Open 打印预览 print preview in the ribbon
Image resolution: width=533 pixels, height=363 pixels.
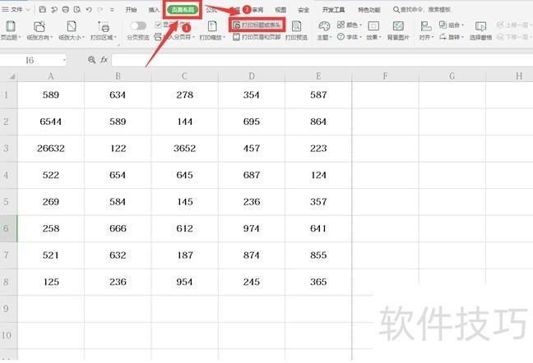click(x=296, y=31)
